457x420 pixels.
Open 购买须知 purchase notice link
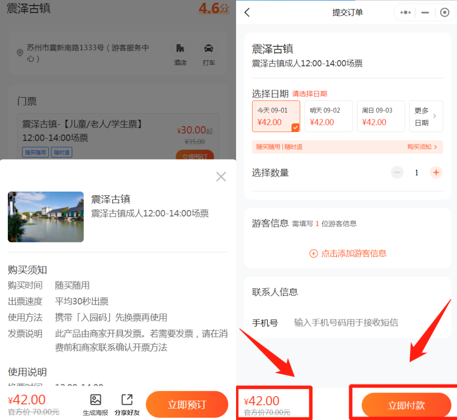[x=422, y=147]
